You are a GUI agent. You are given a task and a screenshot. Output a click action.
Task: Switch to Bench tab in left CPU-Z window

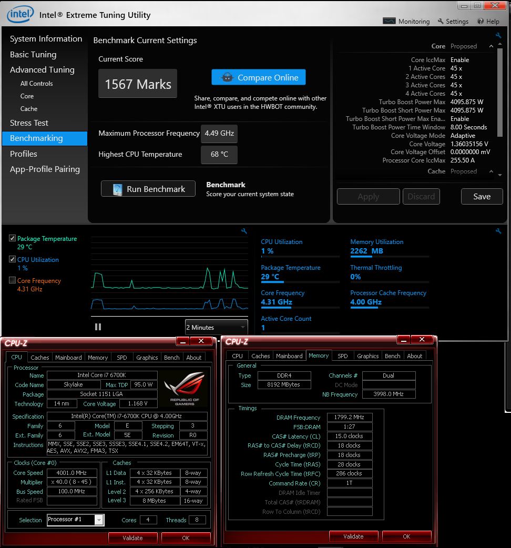click(x=172, y=358)
